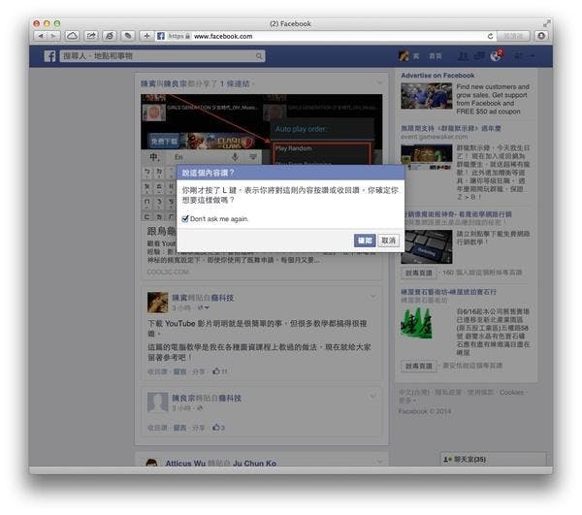The height and width of the screenshot is (515, 582).
Task: Click the fifth Safari toolbar icon
Action: point(128,36)
